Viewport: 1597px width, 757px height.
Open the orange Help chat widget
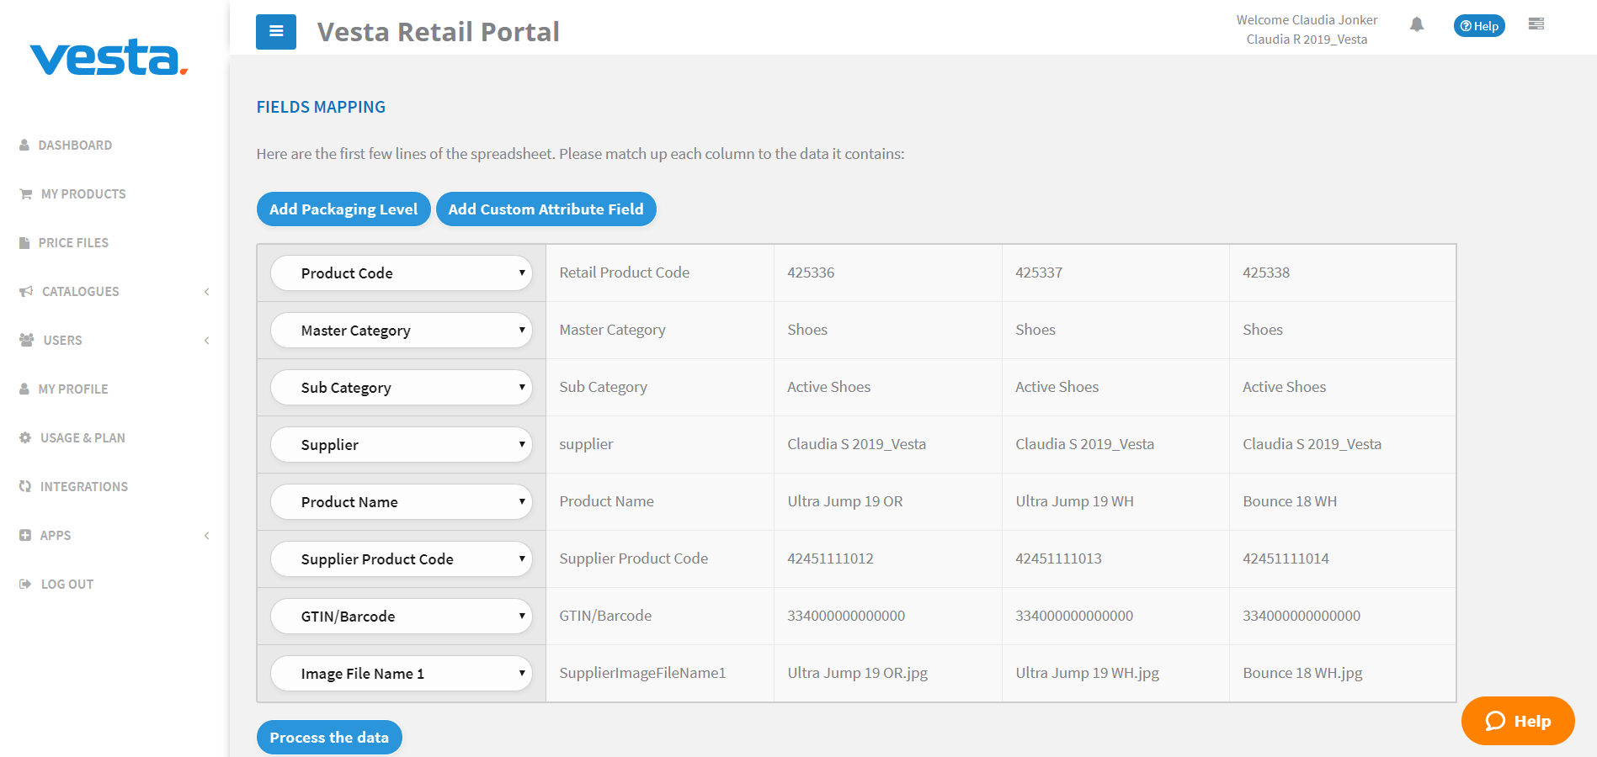click(x=1518, y=721)
